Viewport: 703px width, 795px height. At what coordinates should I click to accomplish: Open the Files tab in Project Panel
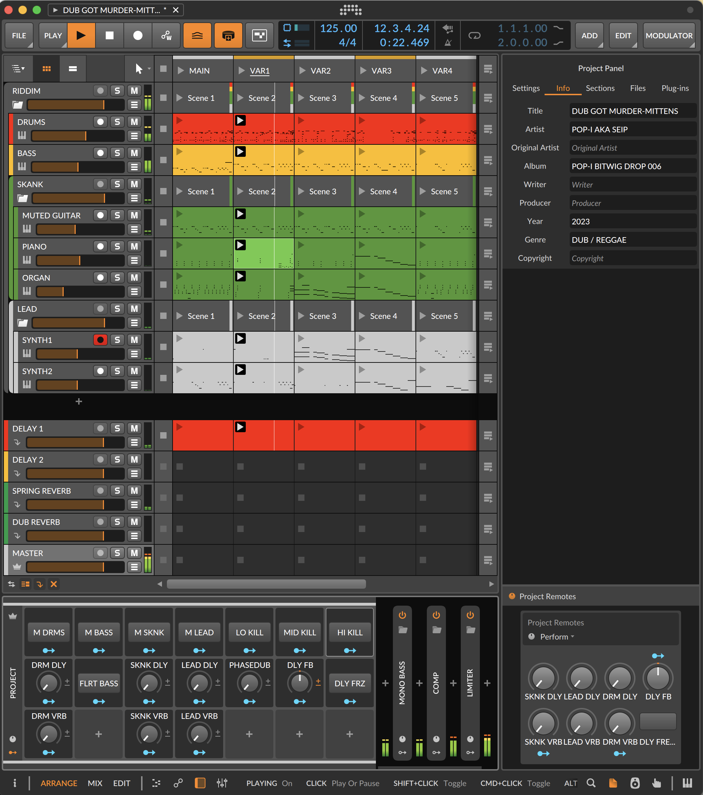pos(637,88)
